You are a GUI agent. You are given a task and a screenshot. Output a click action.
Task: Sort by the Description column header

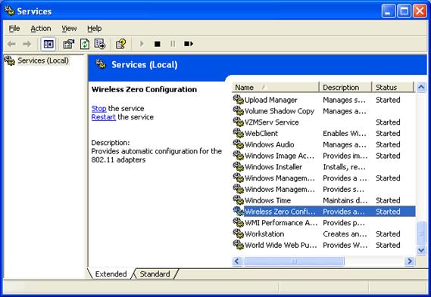click(x=345, y=88)
